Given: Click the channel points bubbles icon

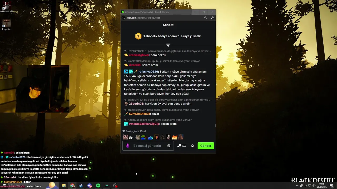Looking at the screenshot, I should 179,146.
